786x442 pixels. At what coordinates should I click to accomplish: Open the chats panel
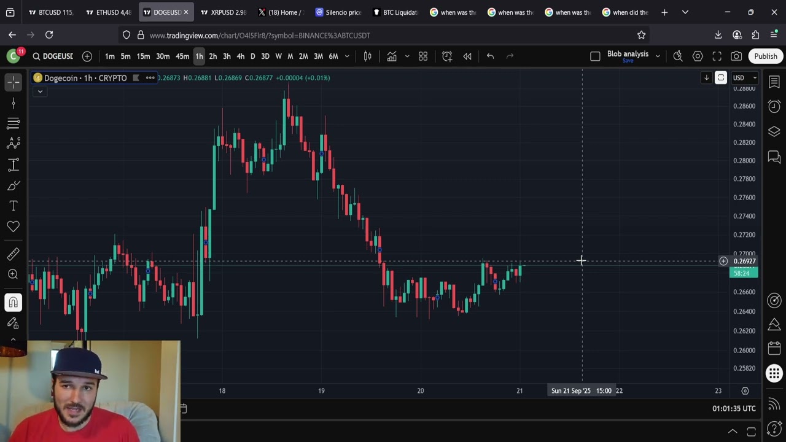[x=774, y=157]
